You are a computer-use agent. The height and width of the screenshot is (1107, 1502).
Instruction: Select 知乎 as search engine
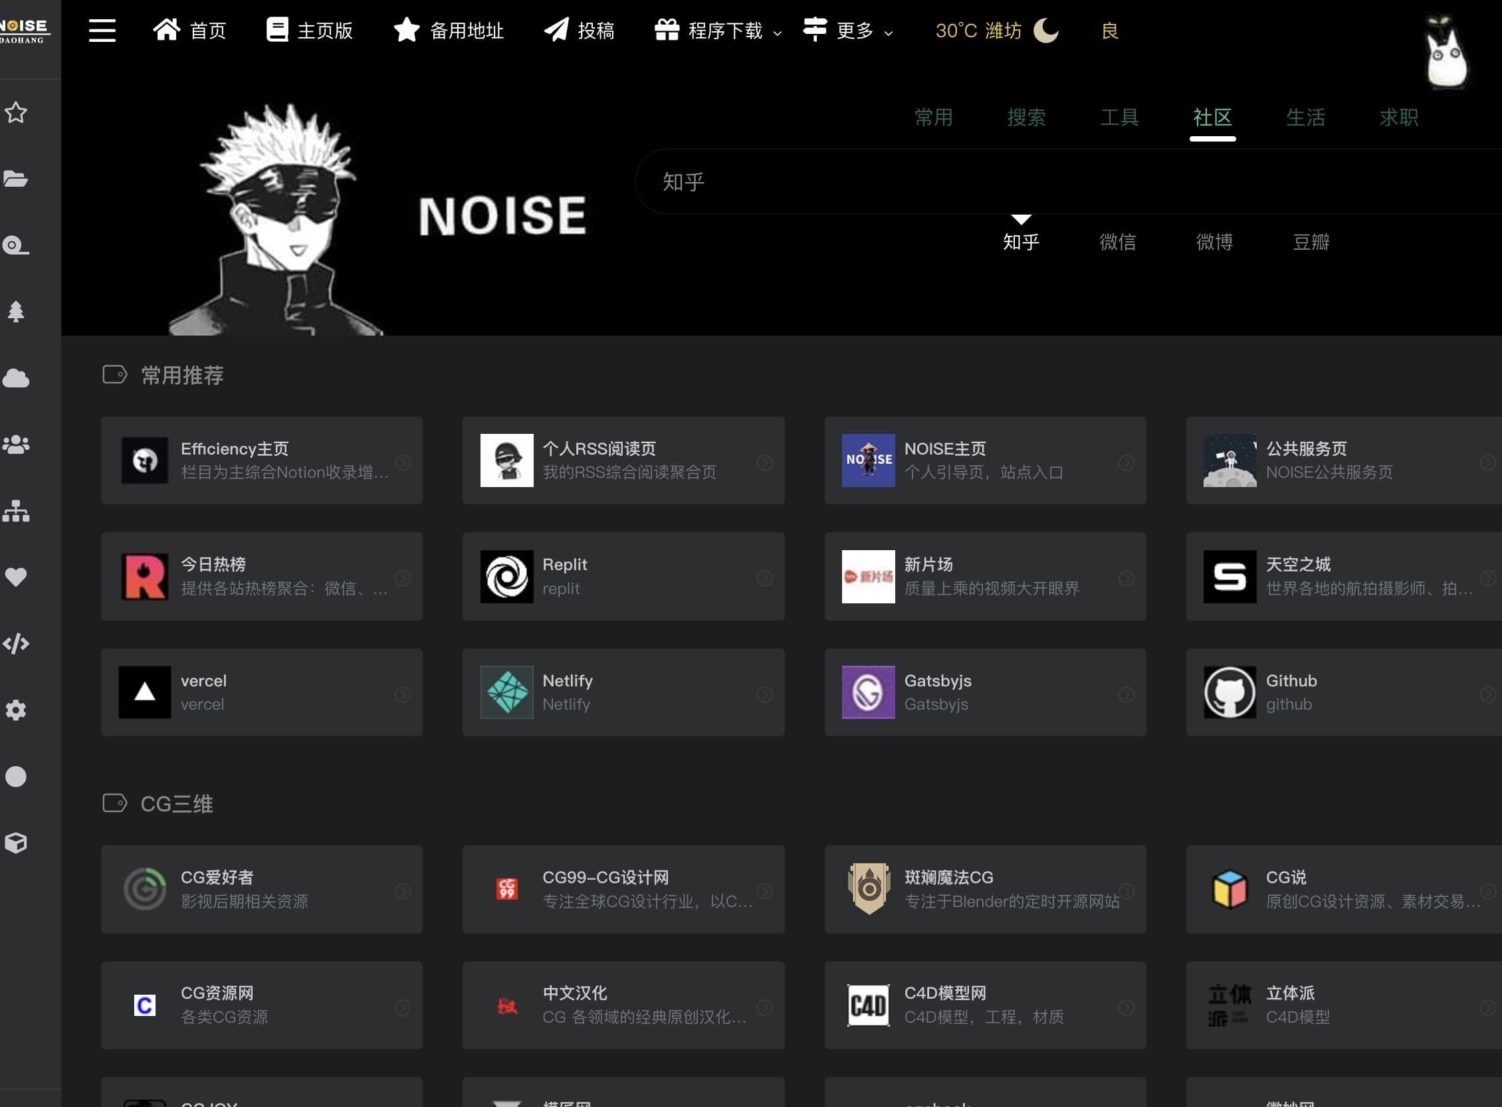(1021, 241)
